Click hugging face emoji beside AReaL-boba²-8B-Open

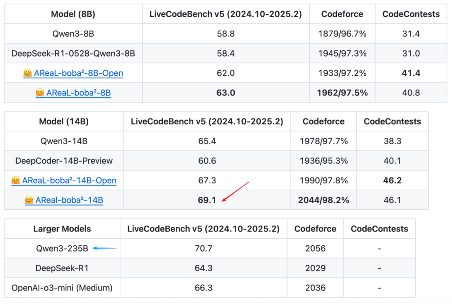(x=28, y=73)
